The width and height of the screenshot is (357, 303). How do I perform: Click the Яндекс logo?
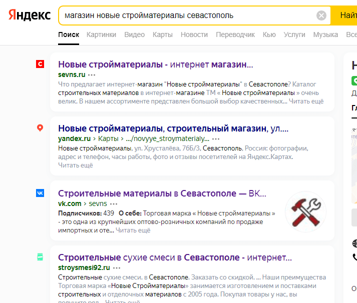29,15
